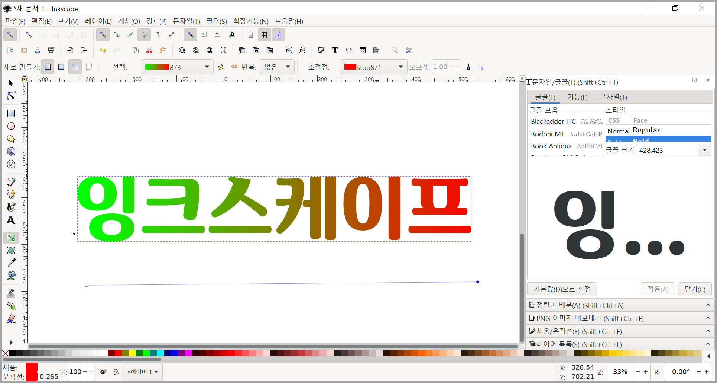Choose the Spray tool
The height and width of the screenshot is (383, 717).
pos(11,306)
